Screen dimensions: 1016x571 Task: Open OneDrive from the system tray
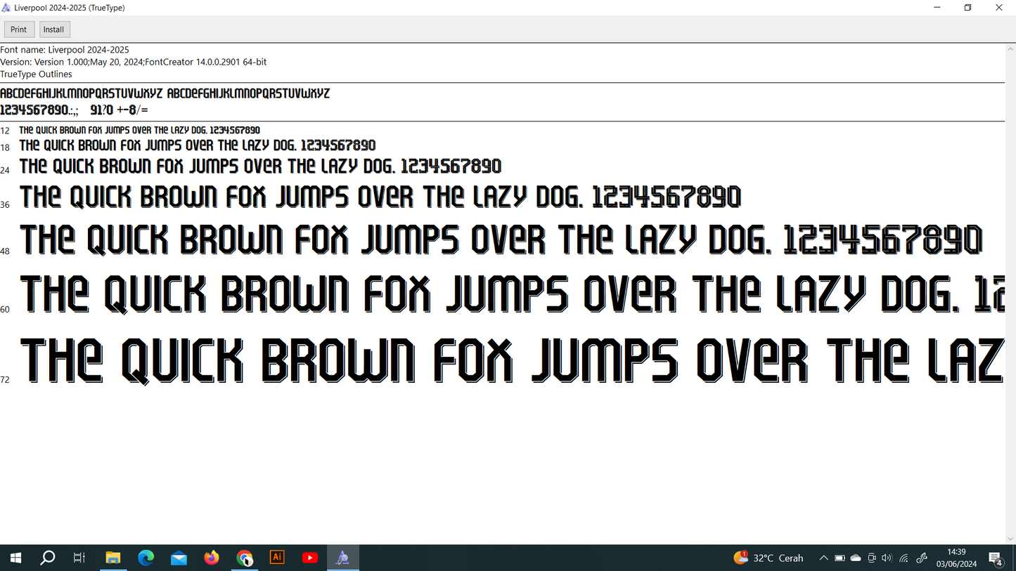pyautogui.click(x=856, y=558)
